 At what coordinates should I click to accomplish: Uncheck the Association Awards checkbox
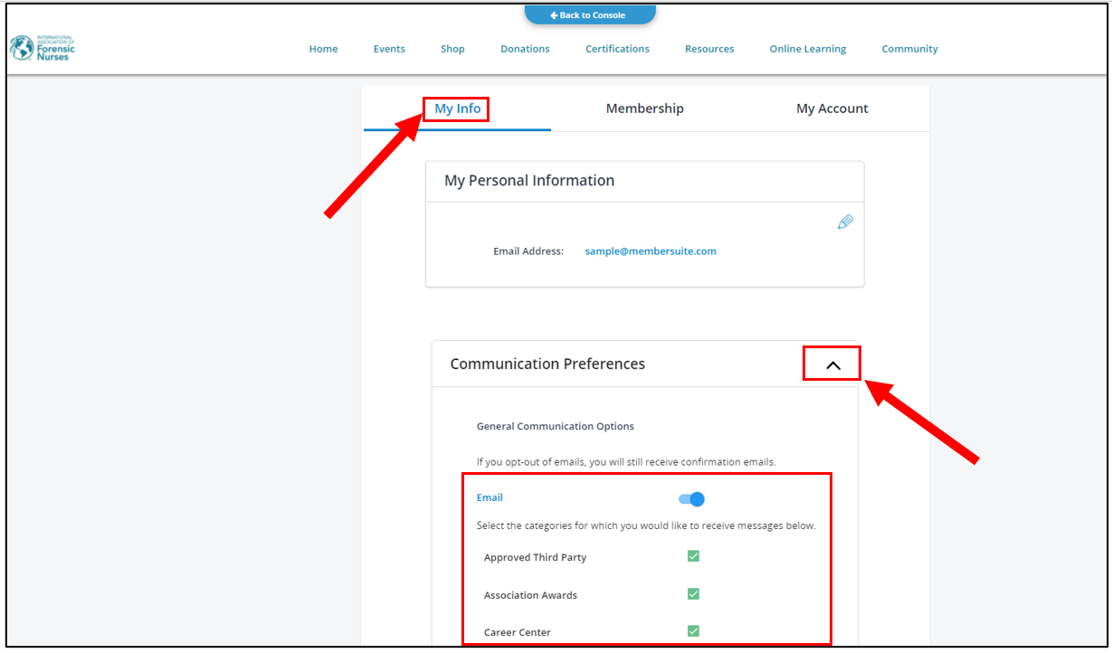pyautogui.click(x=693, y=594)
